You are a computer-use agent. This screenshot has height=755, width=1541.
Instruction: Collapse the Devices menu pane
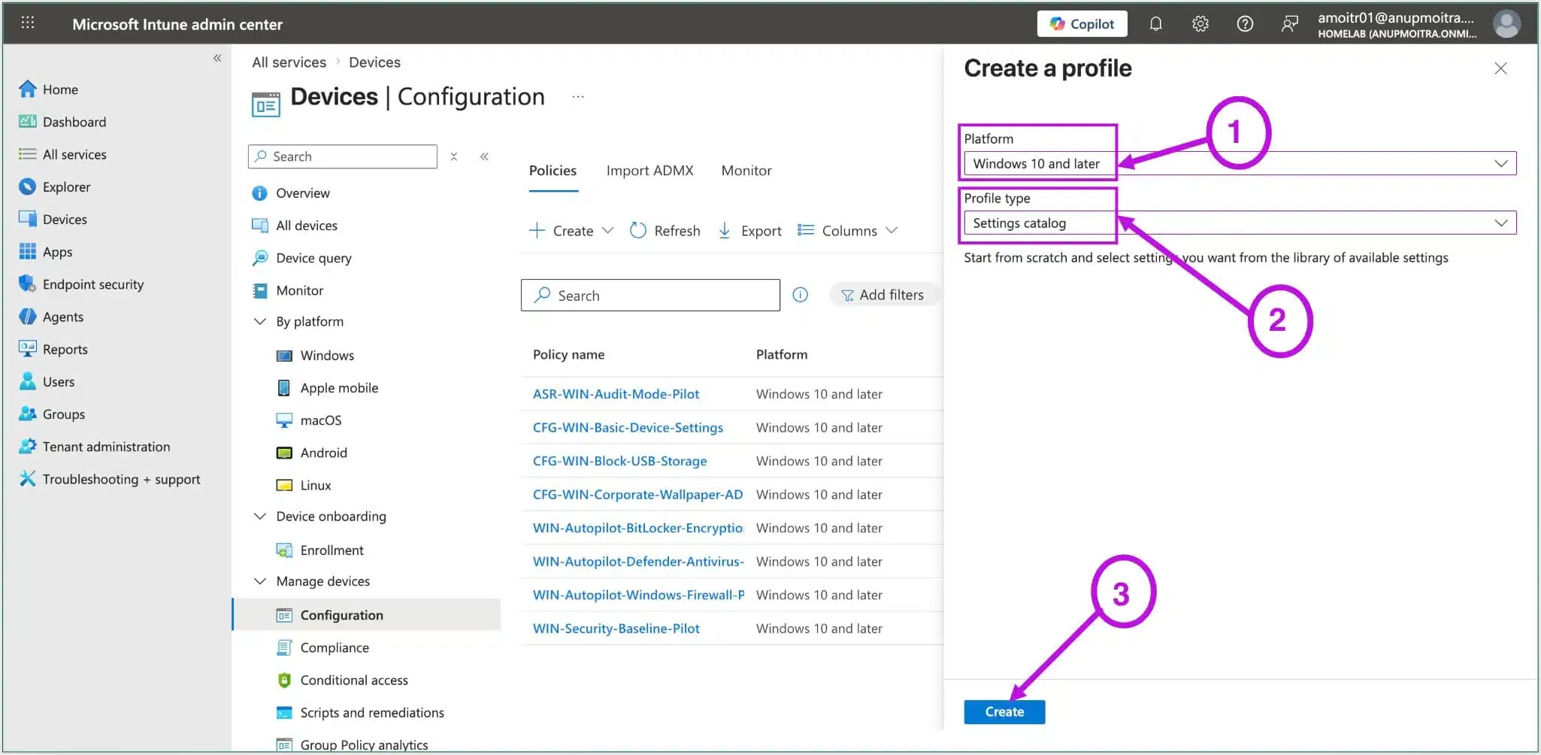[485, 156]
